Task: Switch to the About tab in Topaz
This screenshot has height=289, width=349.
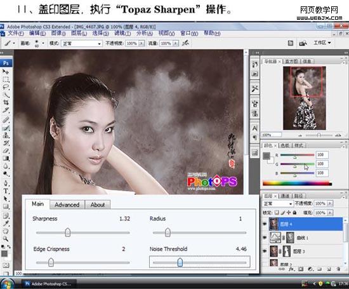Action: pos(98,205)
